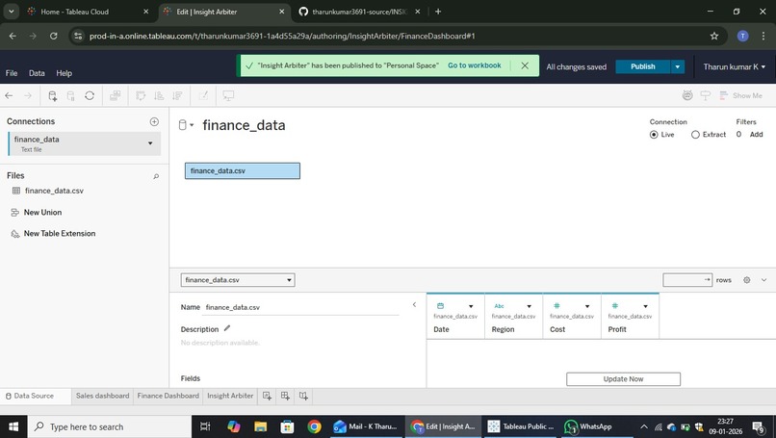Switch to the Finance Dashboard tab
The height and width of the screenshot is (438, 776).
168,396
